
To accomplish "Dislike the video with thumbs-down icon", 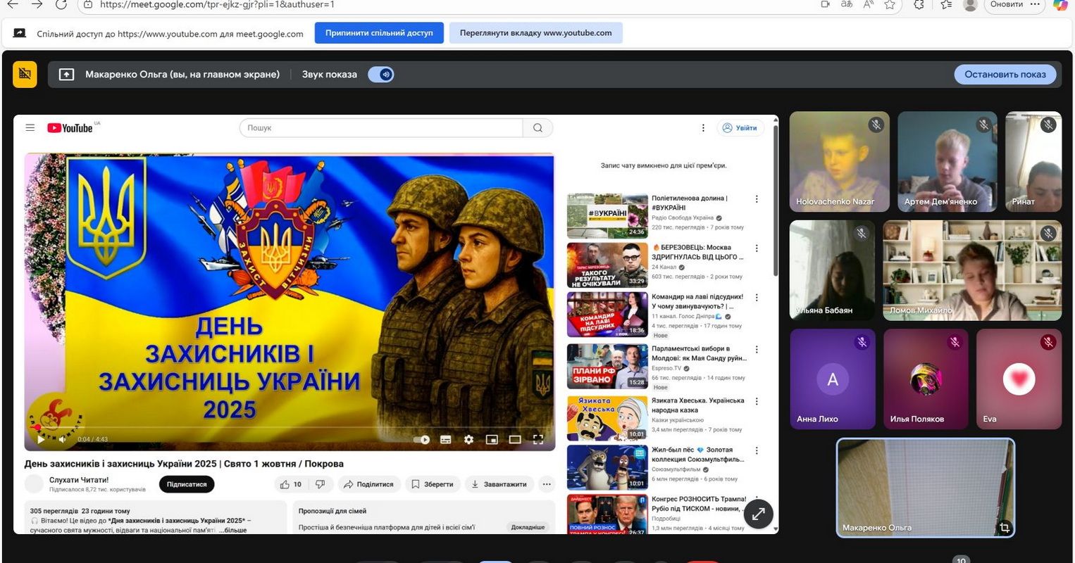I will (x=321, y=484).
